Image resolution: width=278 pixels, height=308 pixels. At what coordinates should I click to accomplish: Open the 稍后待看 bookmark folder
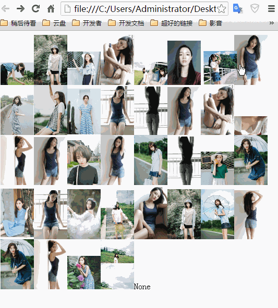(18, 23)
